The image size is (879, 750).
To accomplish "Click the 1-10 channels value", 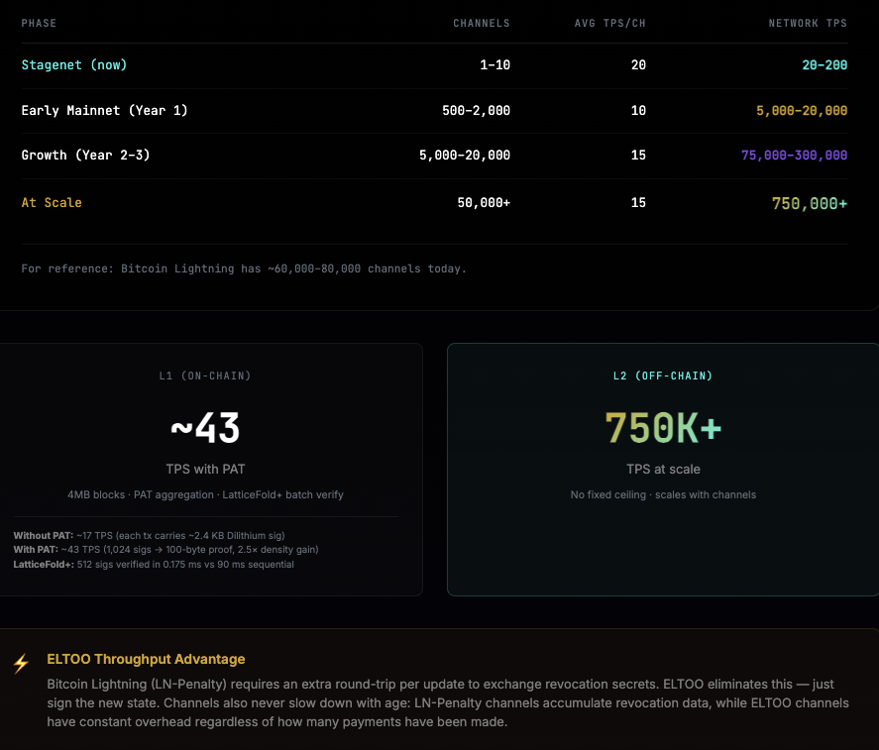I will point(495,65).
